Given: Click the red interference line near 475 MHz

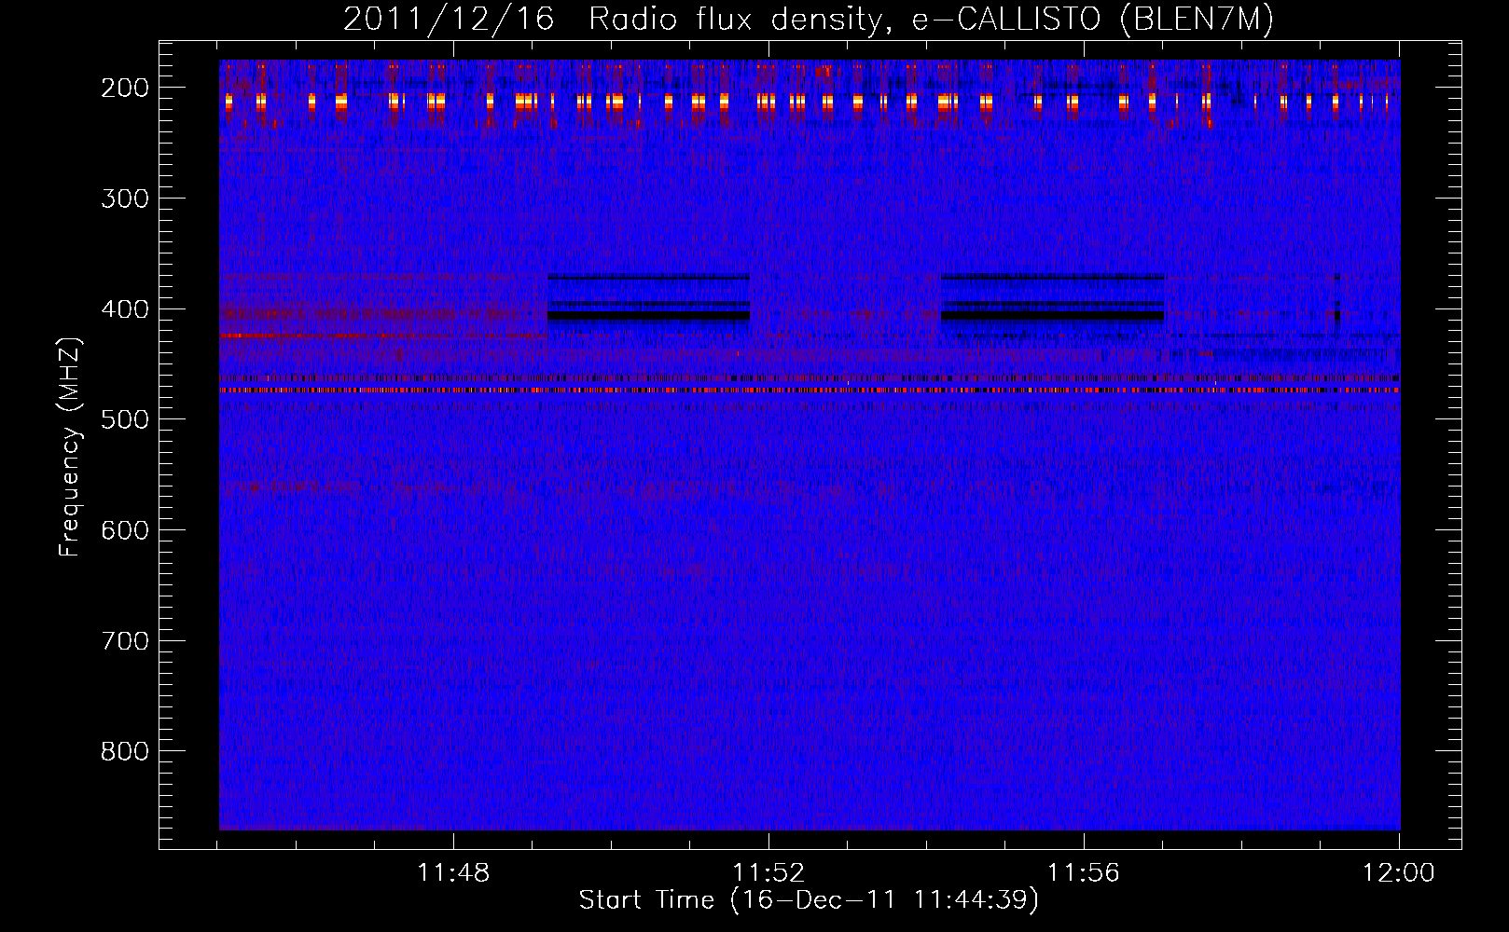Looking at the screenshot, I should pos(810,391).
